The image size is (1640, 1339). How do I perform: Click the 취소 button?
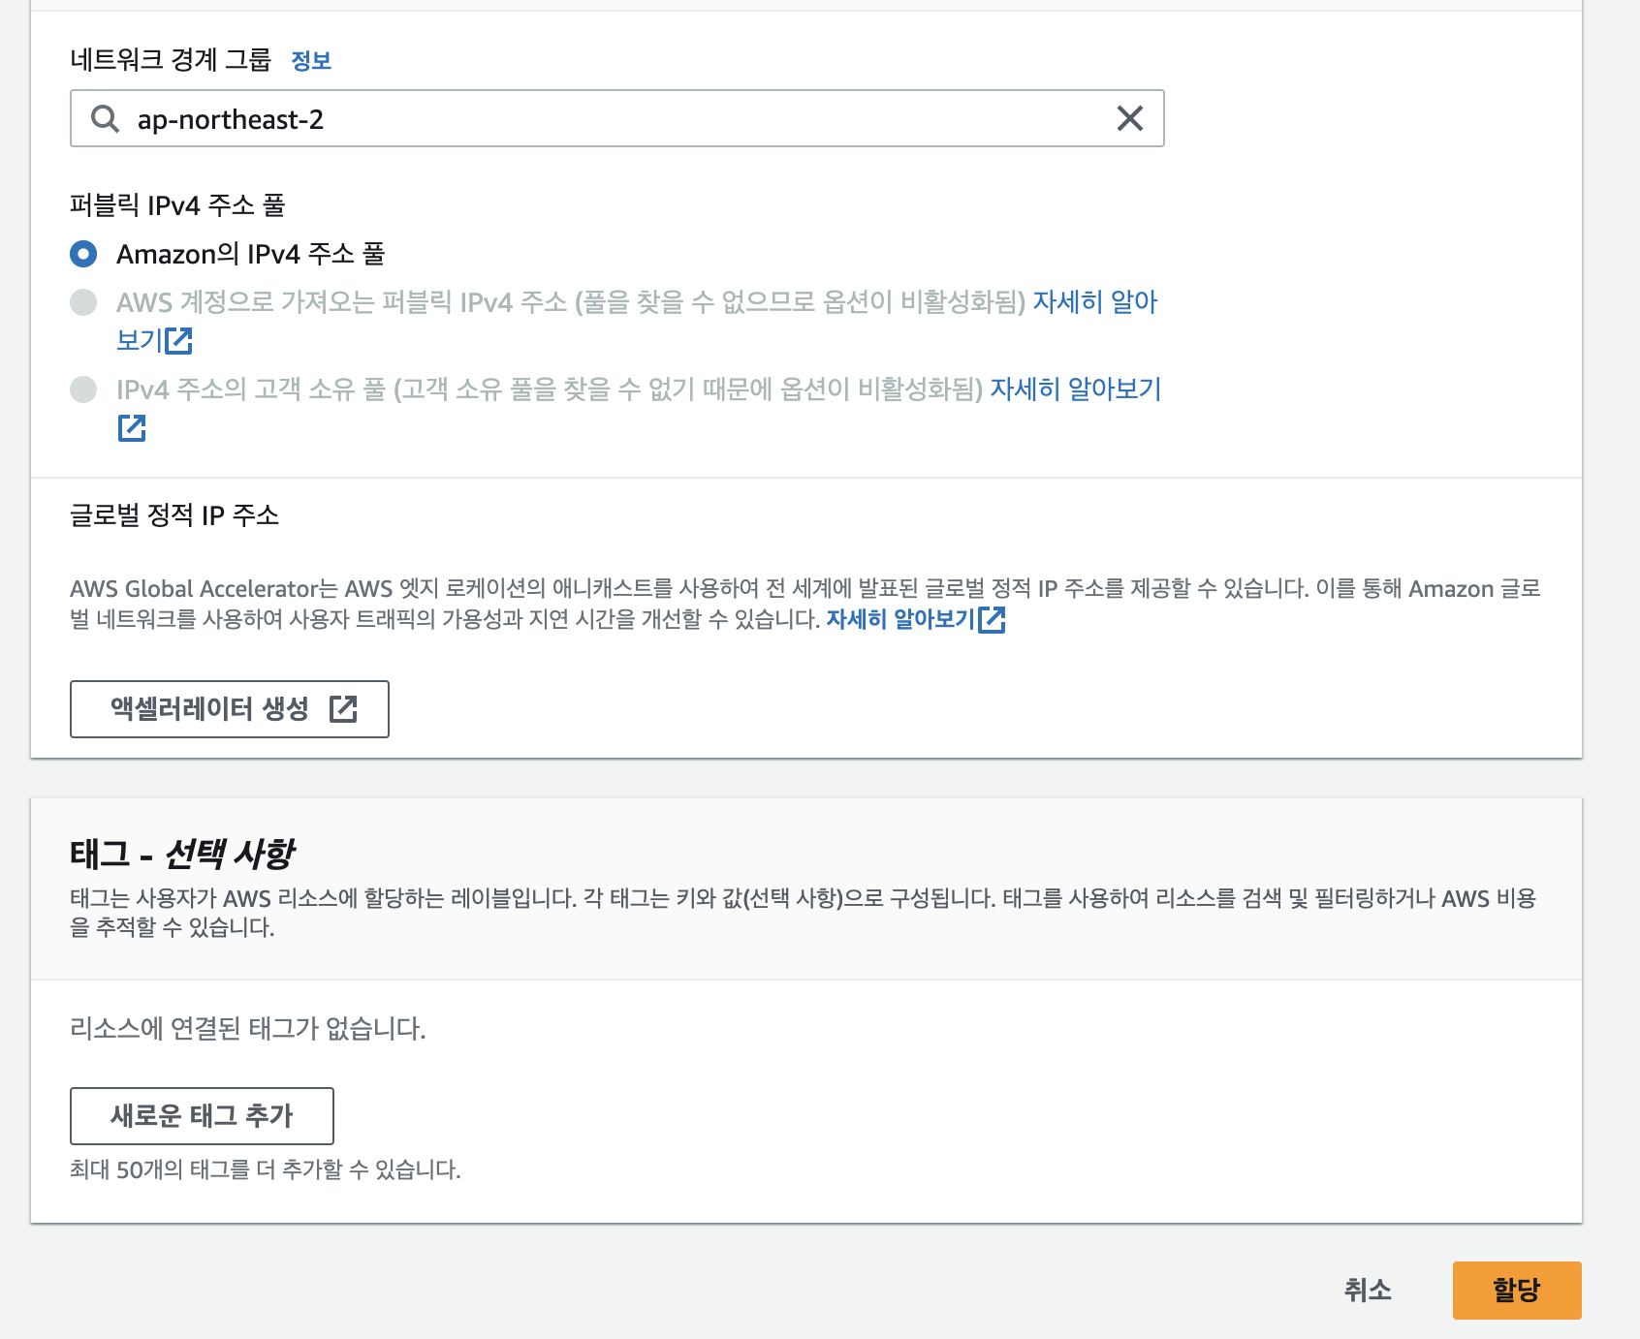(x=1368, y=1291)
